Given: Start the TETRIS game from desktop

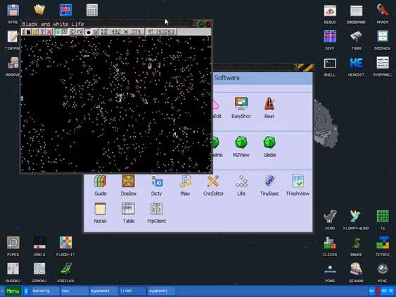Looking at the screenshot, I should [x=382, y=246].
